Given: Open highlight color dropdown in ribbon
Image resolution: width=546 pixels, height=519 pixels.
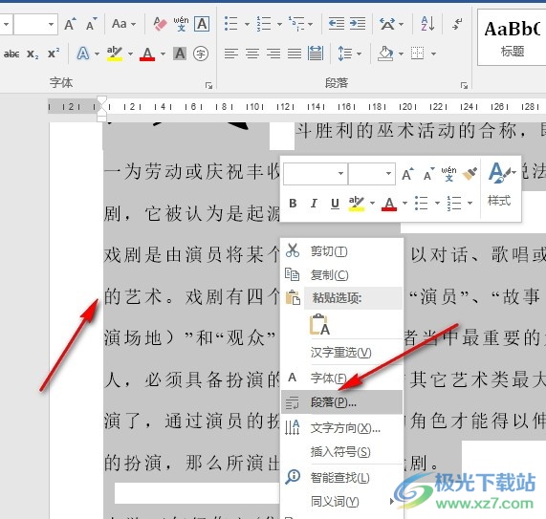Looking at the screenshot, I should tap(131, 54).
